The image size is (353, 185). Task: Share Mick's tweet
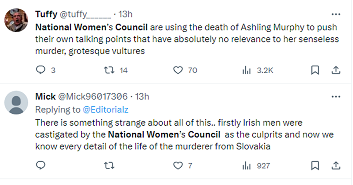pyautogui.click(x=336, y=166)
